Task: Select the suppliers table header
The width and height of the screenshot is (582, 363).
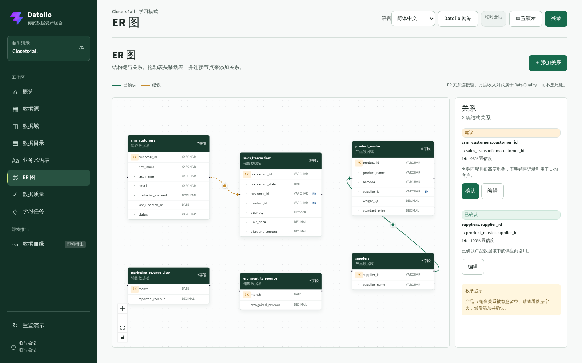Action: click(x=393, y=261)
